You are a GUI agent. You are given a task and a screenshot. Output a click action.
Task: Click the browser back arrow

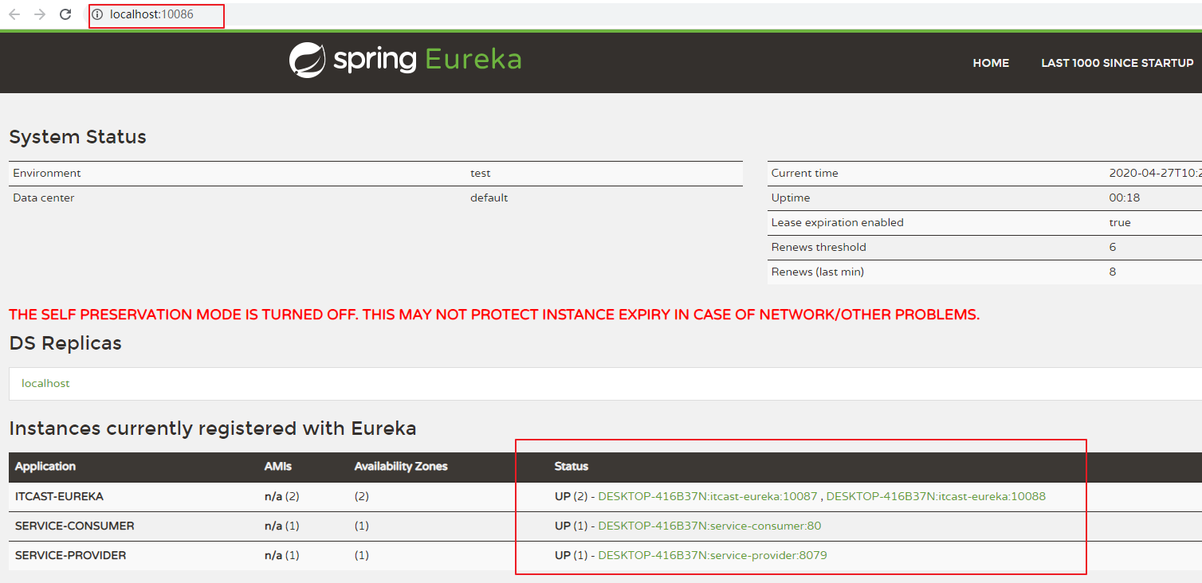(x=14, y=14)
